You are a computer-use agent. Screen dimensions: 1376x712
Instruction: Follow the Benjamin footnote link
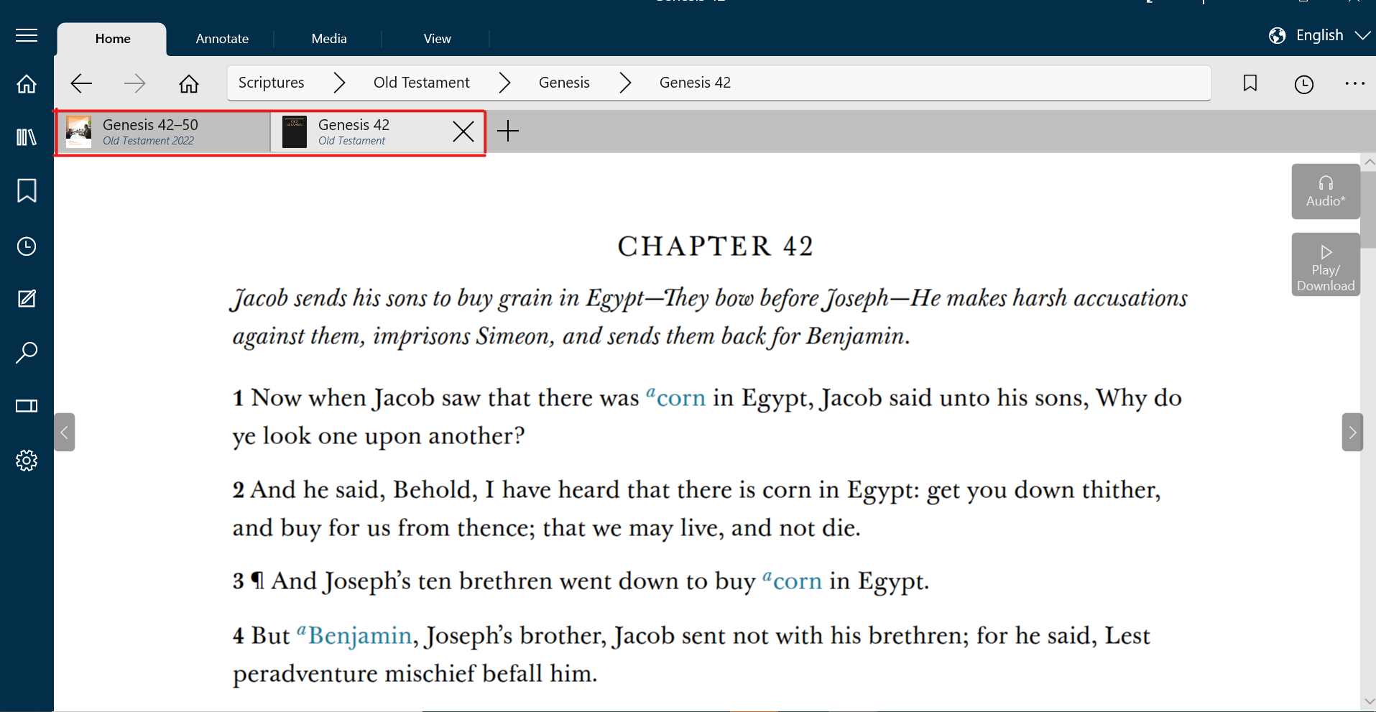(359, 636)
